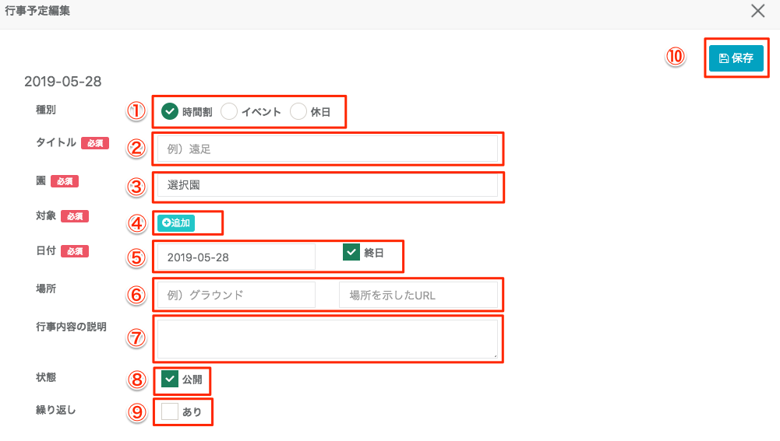Click the circled number 1 marker
780x441 pixels.
tap(137, 110)
